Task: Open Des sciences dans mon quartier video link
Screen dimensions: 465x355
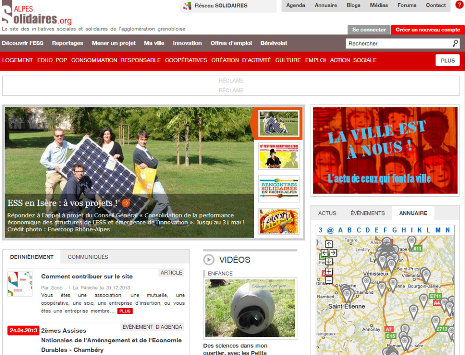Action: click(235, 349)
